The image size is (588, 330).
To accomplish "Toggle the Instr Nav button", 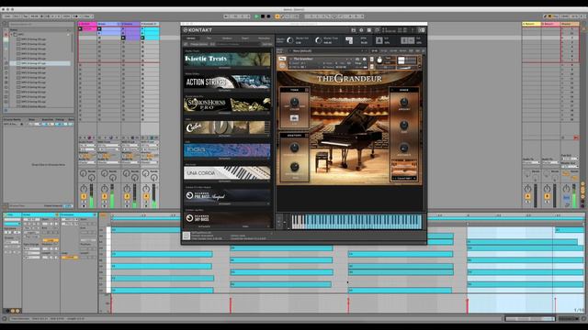I will (x=267, y=44).
